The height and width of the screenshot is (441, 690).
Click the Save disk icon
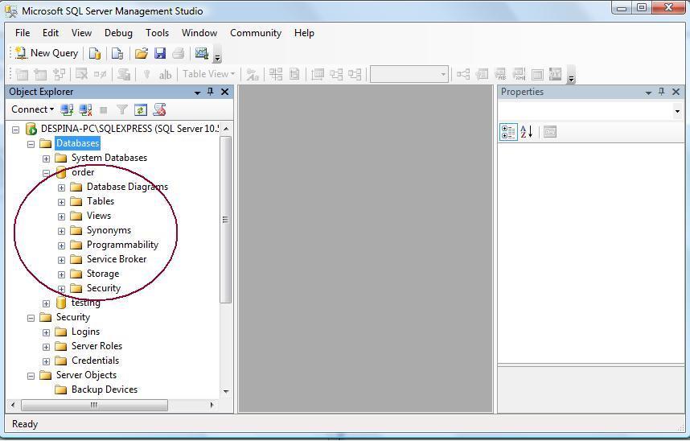tap(160, 54)
